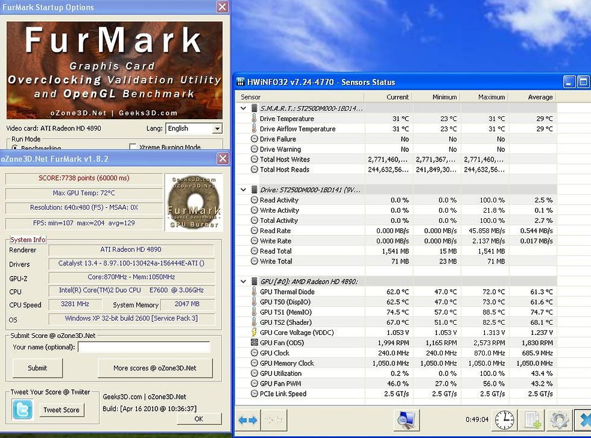The width and height of the screenshot is (591, 438).
Task: Click the Maximum column header
Action: click(x=484, y=97)
